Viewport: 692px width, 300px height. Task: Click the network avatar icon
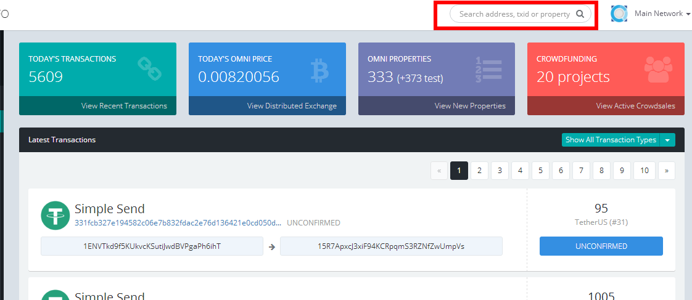pos(619,14)
